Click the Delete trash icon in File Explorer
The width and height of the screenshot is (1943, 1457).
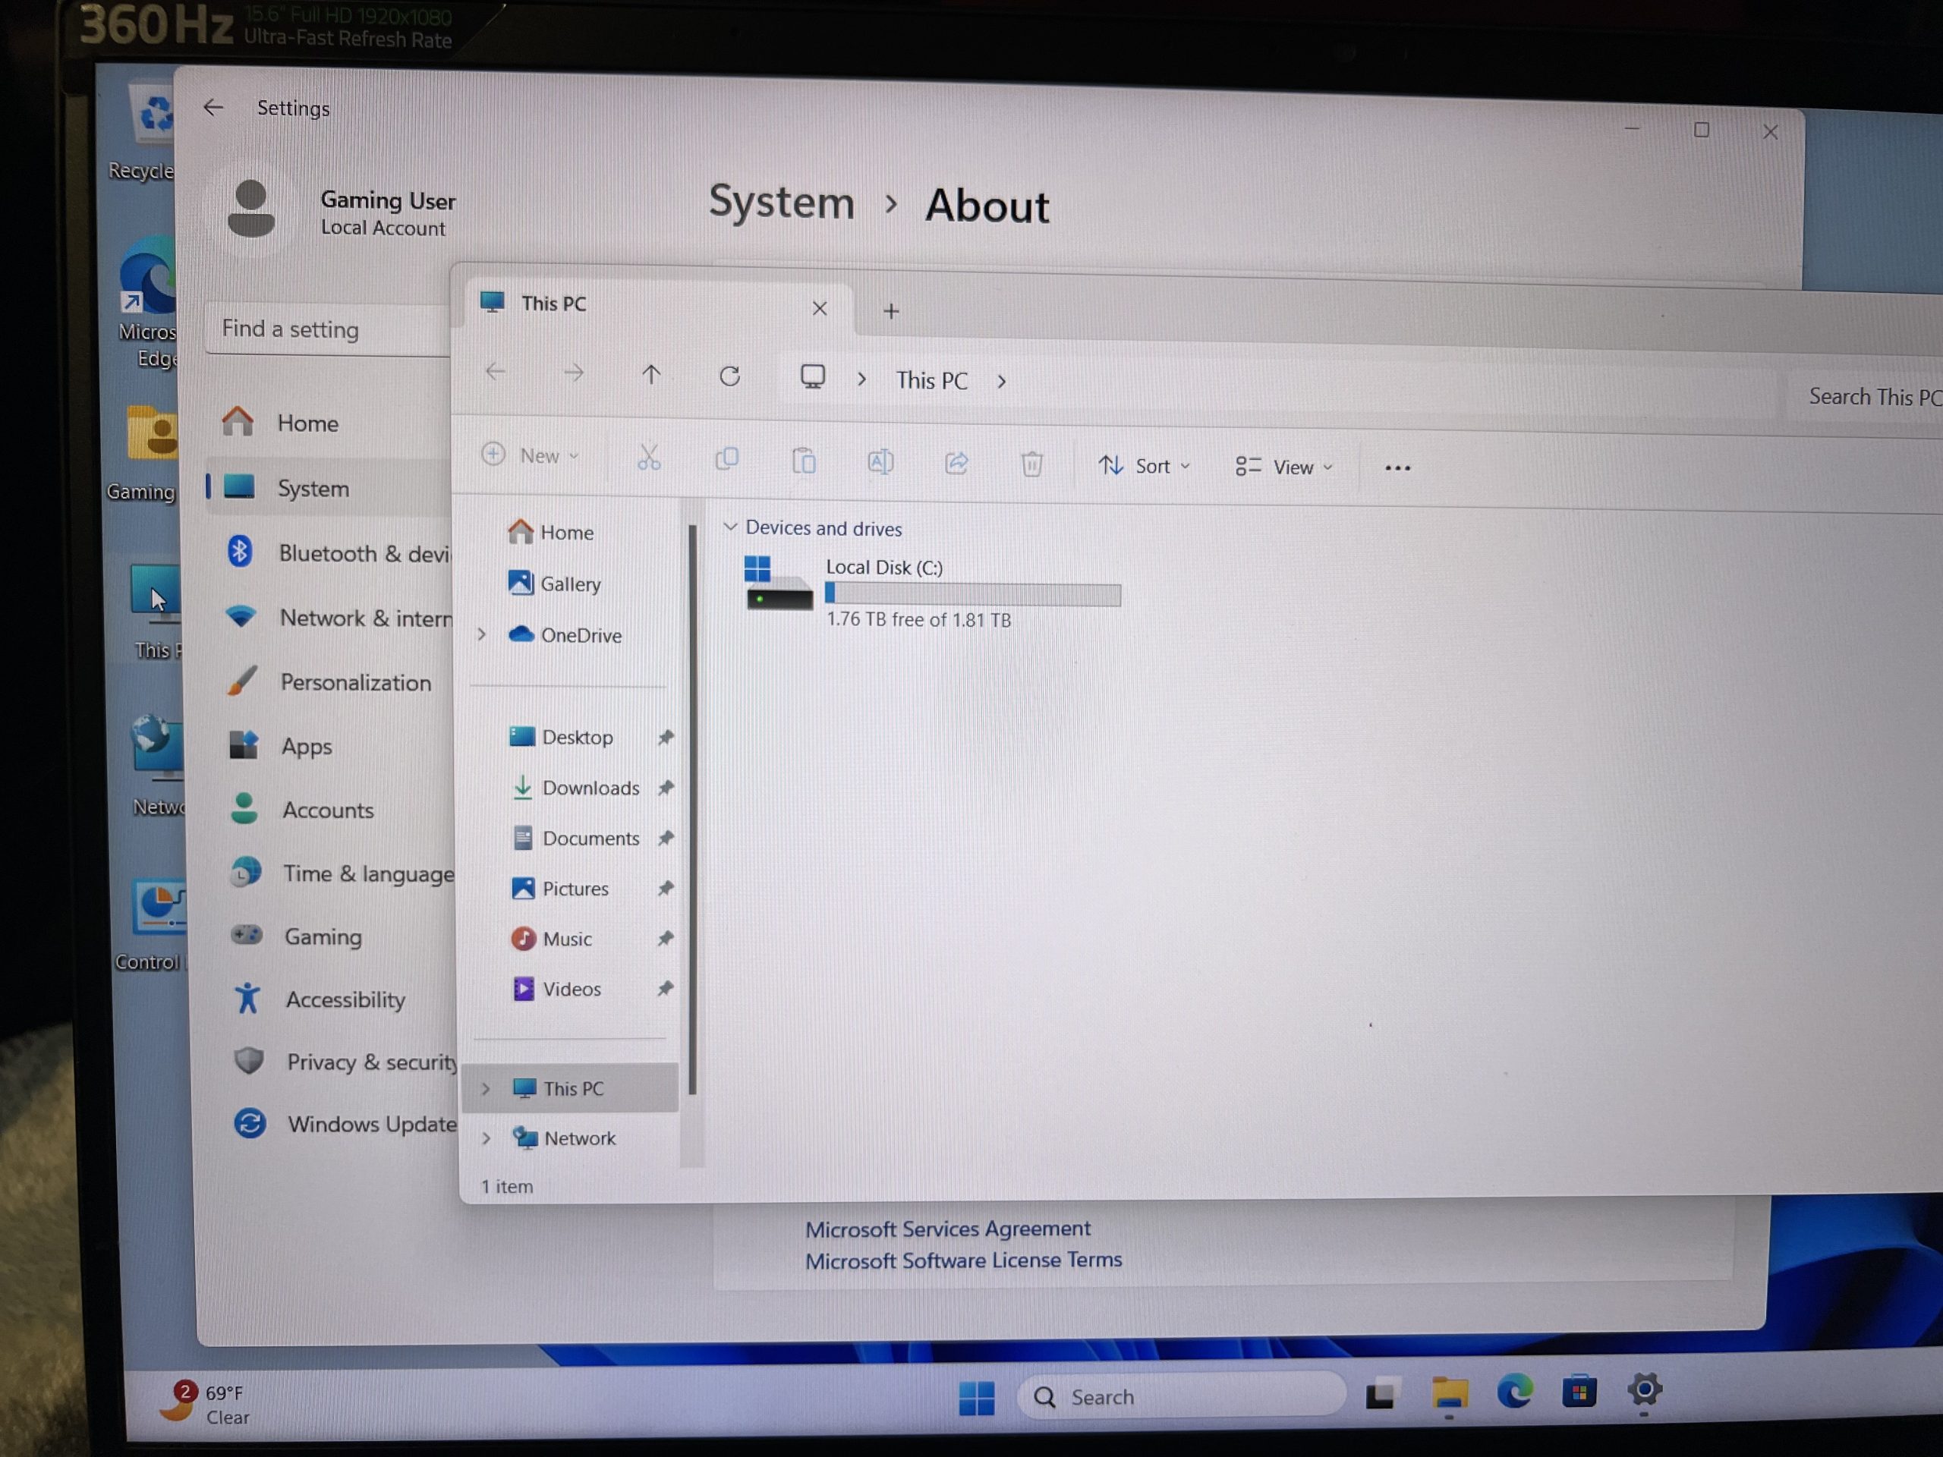(x=1032, y=463)
